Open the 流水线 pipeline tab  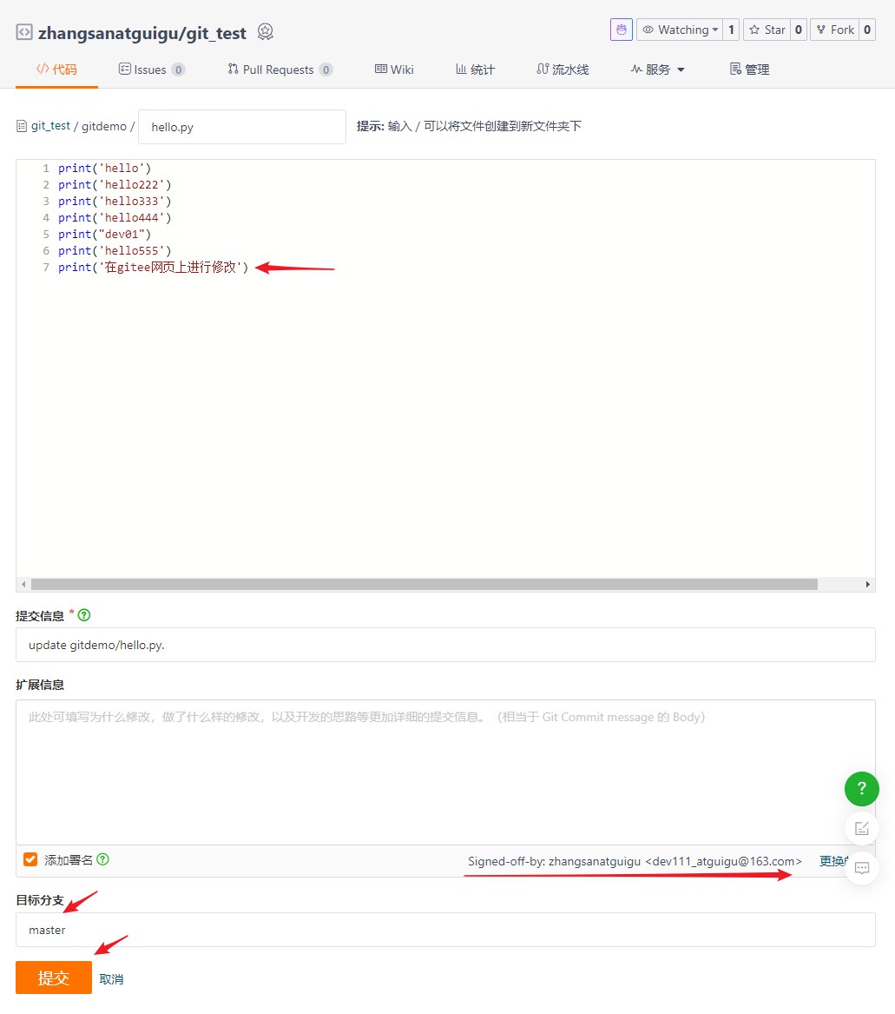coord(563,70)
